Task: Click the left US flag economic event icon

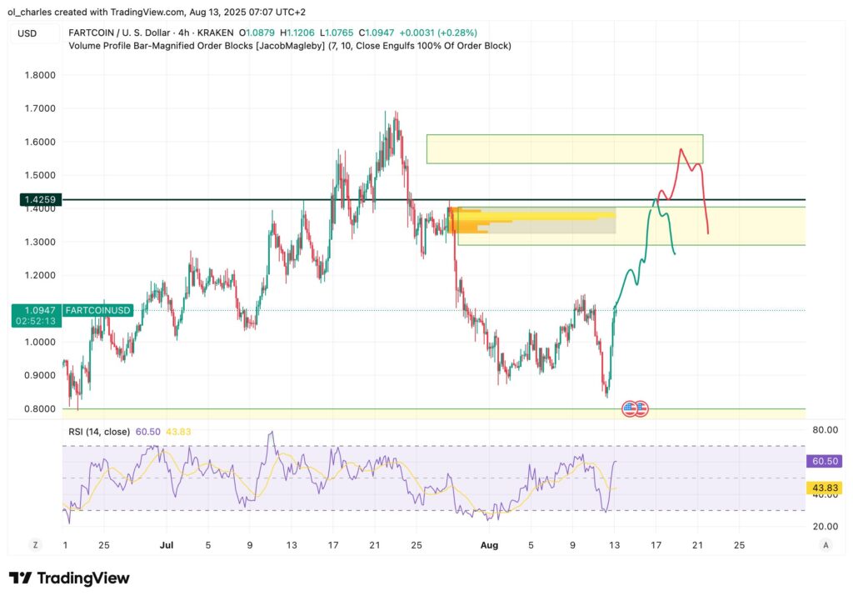Action: tap(627, 408)
